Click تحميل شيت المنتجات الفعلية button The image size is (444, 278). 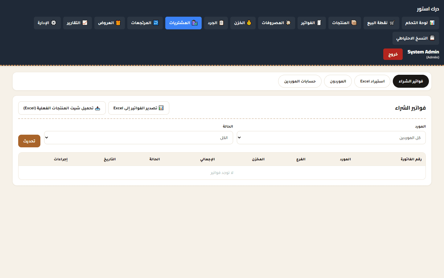(62, 108)
